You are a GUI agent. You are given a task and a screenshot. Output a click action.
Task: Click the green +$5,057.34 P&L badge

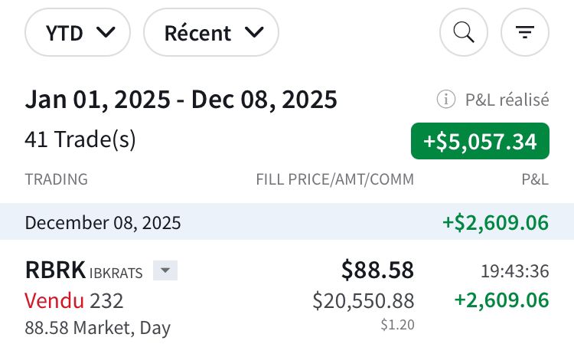tap(480, 141)
